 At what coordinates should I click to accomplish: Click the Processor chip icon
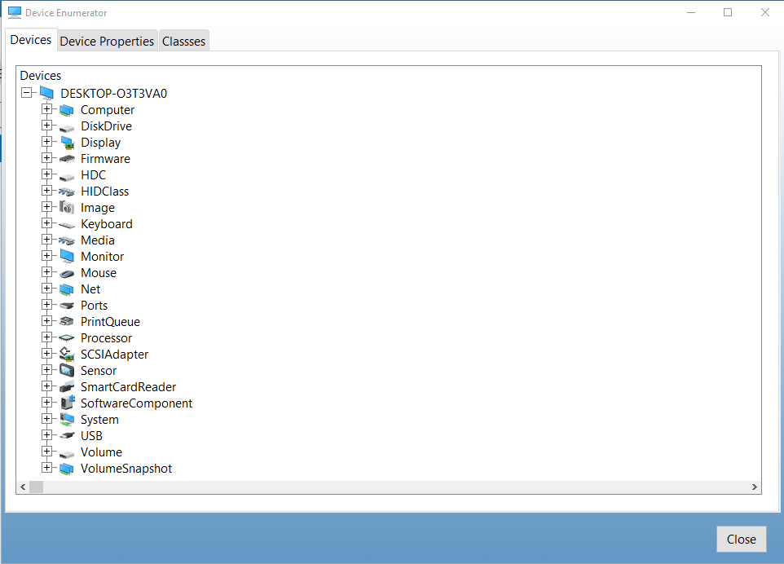coord(67,338)
